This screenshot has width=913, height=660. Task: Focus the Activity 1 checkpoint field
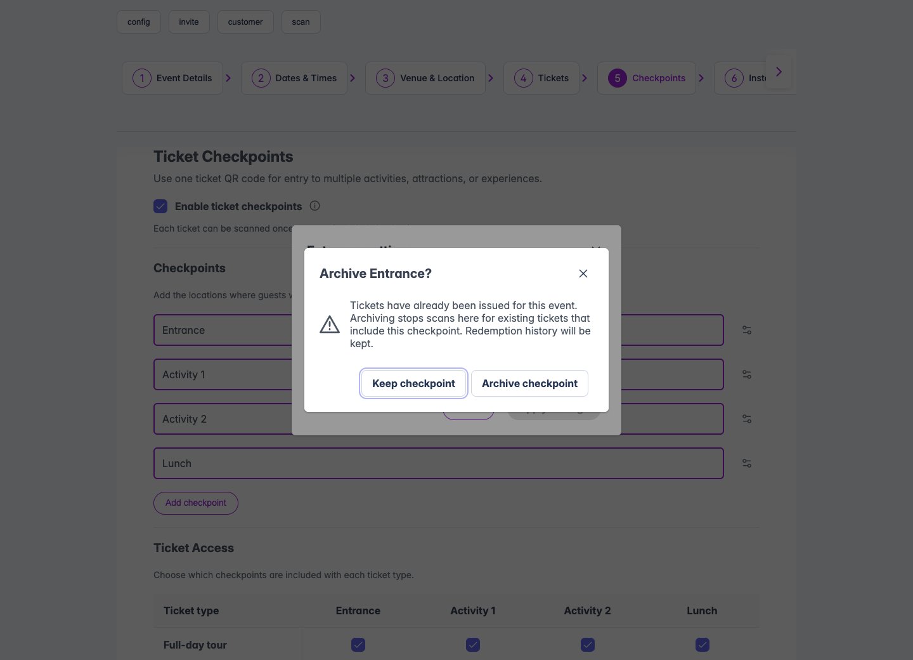point(439,374)
